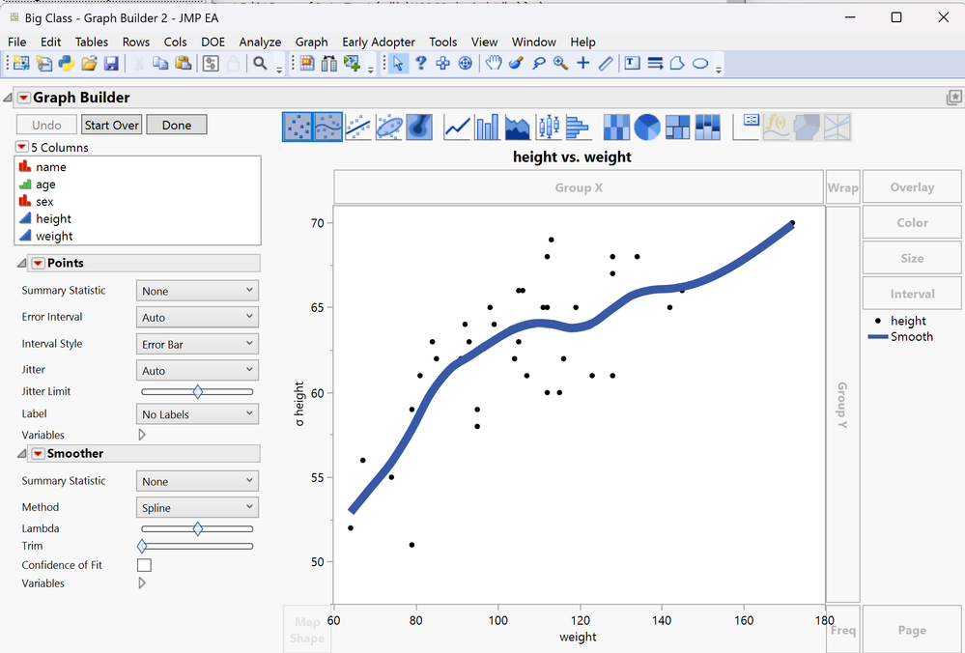Select the Oval annotation tool

(x=699, y=64)
